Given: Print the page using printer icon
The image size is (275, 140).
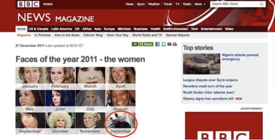Looking at the screenshot, I should (x=175, y=44).
